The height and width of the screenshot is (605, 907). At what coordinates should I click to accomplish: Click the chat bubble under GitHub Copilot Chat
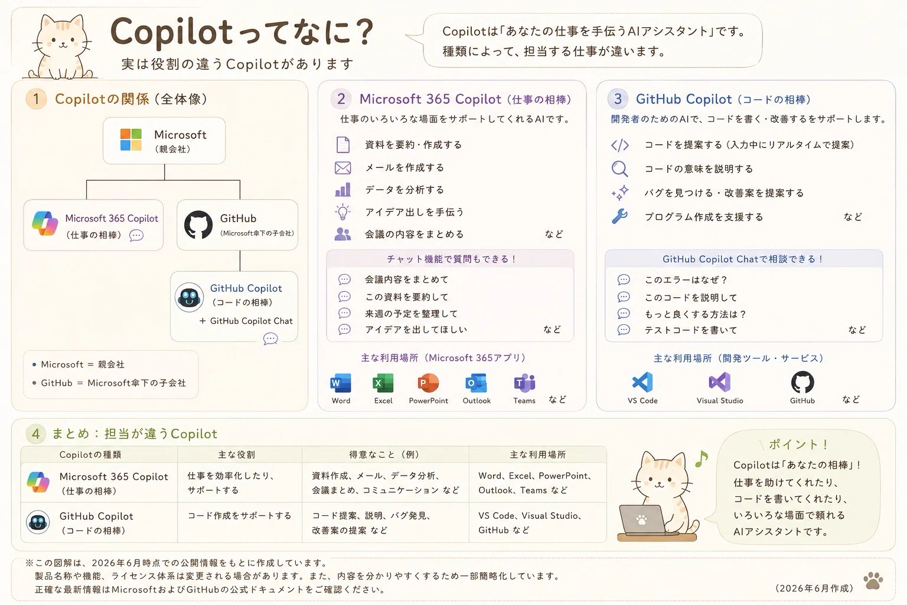pyautogui.click(x=270, y=339)
